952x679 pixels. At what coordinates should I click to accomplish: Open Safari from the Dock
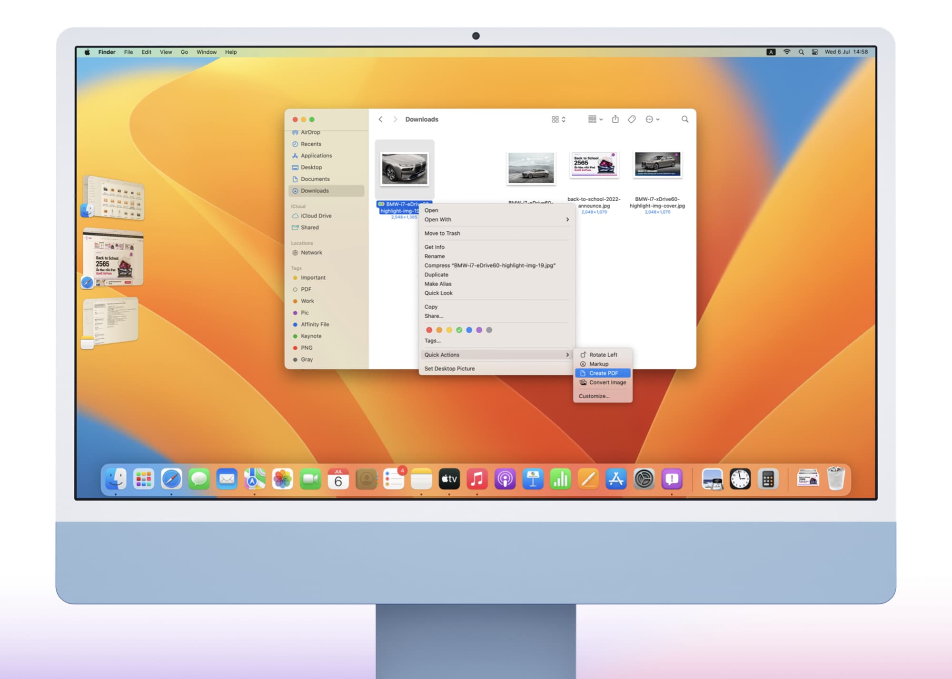tap(171, 479)
